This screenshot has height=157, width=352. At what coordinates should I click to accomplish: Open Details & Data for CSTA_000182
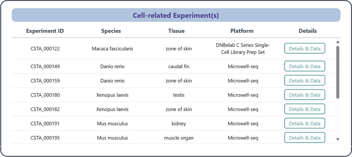pyautogui.click(x=304, y=109)
